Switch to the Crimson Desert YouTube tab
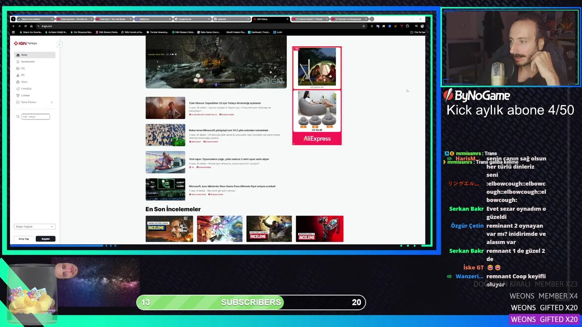 310,19
